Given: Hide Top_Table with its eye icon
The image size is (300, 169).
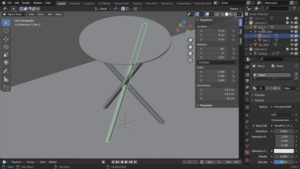Looking at the screenshot, I should coord(292,45).
